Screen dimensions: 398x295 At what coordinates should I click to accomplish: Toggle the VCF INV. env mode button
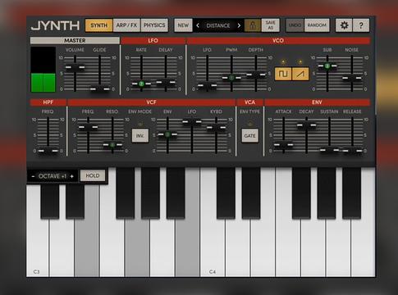(140, 136)
